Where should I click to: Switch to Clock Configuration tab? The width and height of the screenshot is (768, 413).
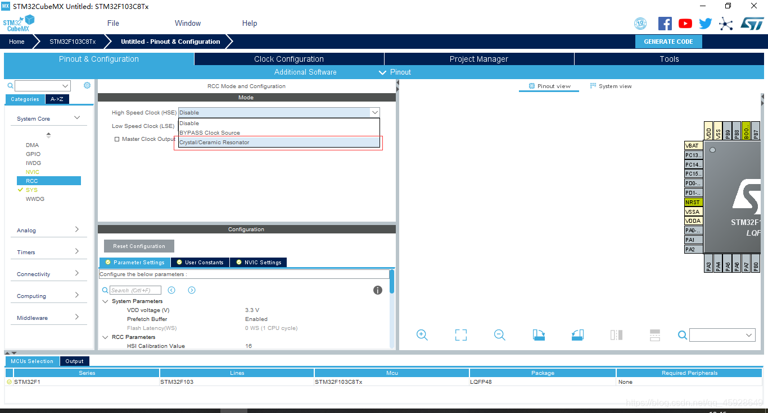[x=289, y=59]
